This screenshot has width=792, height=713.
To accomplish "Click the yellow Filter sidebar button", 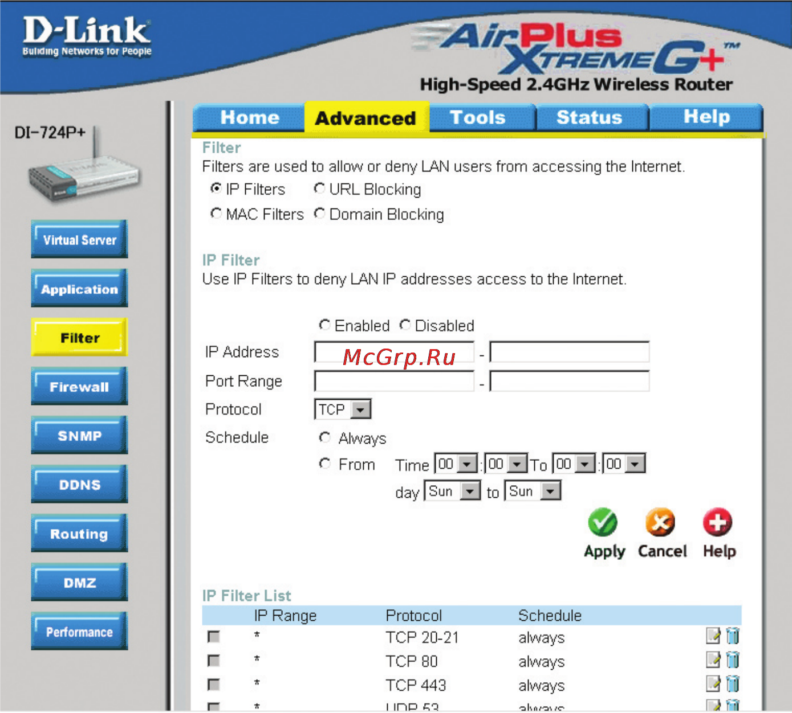I will click(79, 338).
